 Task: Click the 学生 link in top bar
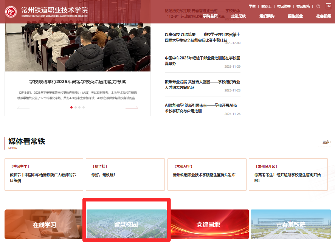tap(252, 6)
